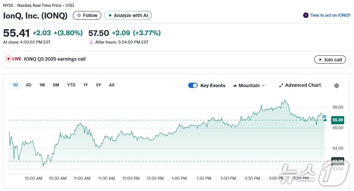The width and height of the screenshot is (354, 191).
Task: Click the chart settings gear icon
Action: pyautogui.click(x=336, y=86)
